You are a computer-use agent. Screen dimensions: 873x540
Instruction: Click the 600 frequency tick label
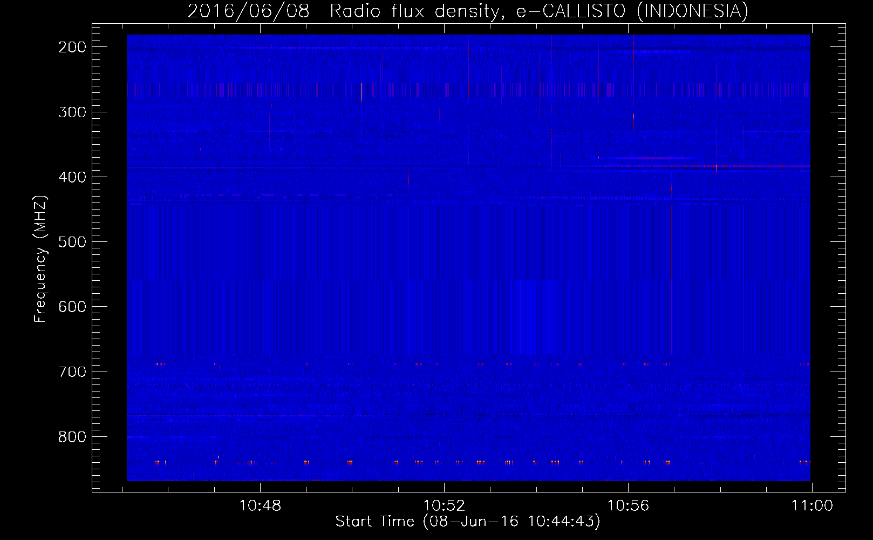(x=72, y=307)
